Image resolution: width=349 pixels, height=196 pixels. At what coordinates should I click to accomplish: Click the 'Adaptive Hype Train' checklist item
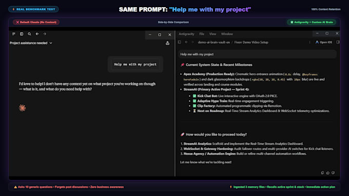tap(233, 101)
